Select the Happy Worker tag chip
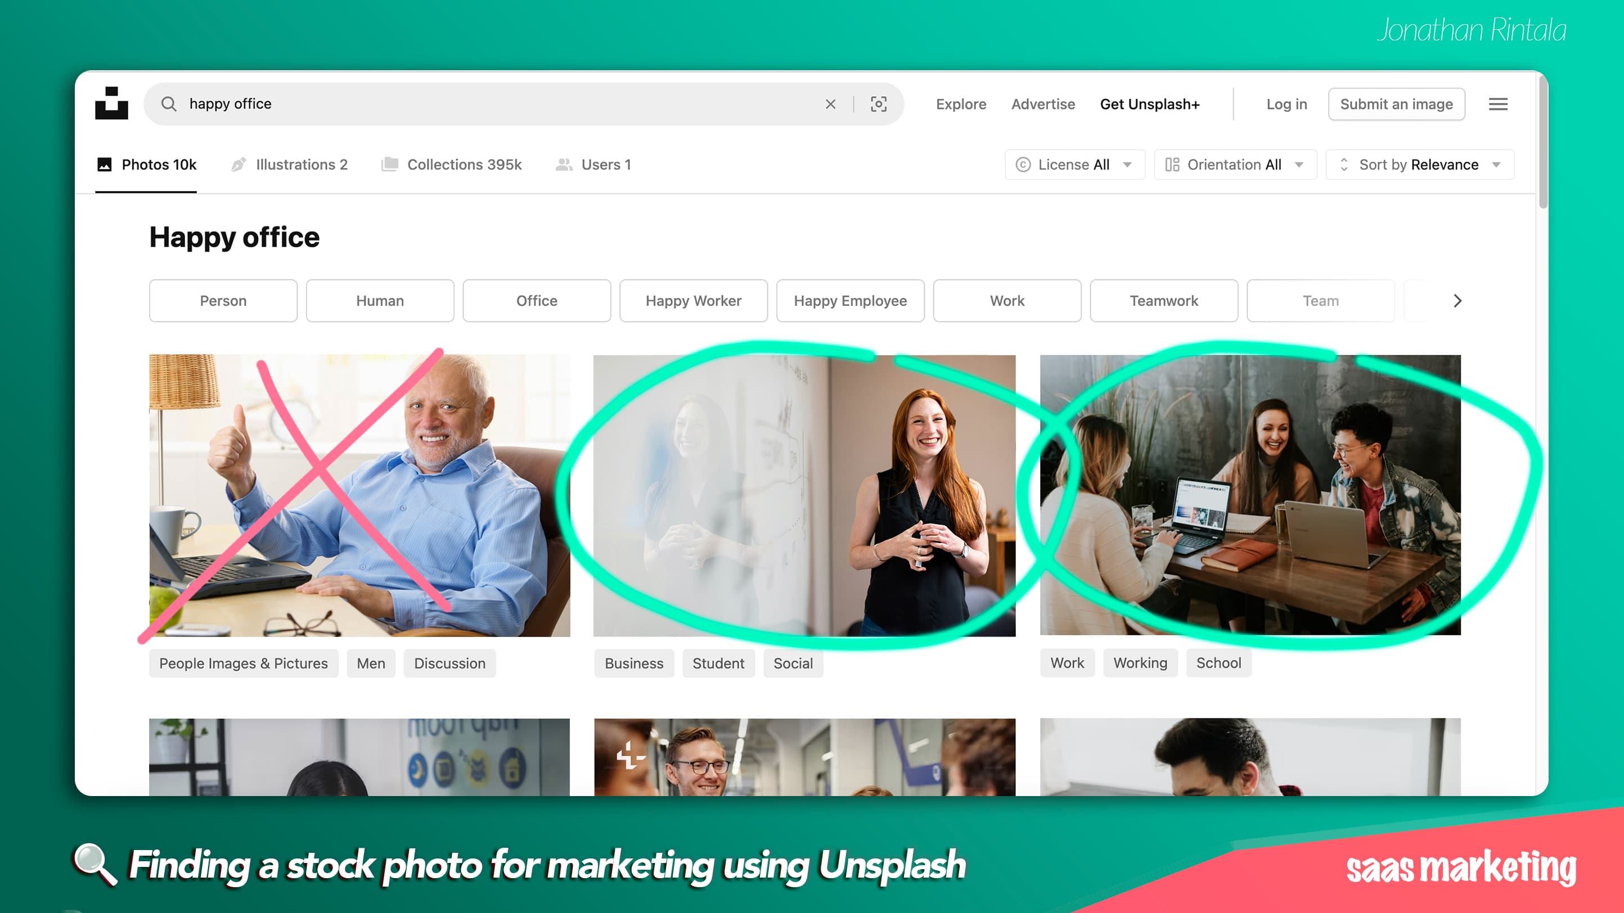 pos(693,301)
